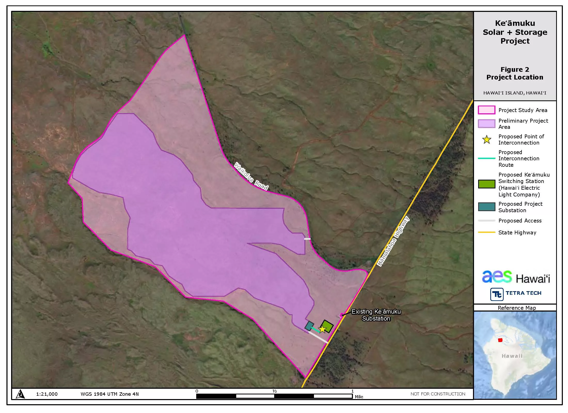Click the State Highway legend line

[486, 232]
